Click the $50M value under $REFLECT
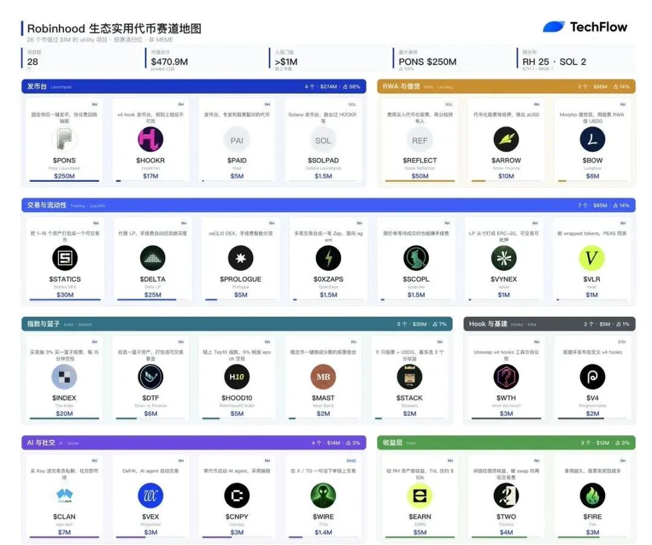 420,176
